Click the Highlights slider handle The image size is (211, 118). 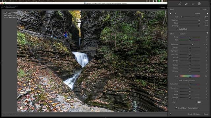(190, 51)
